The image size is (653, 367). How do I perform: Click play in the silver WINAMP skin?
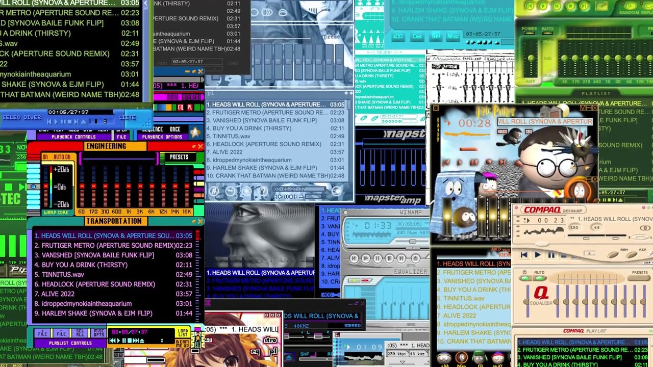[366, 258]
